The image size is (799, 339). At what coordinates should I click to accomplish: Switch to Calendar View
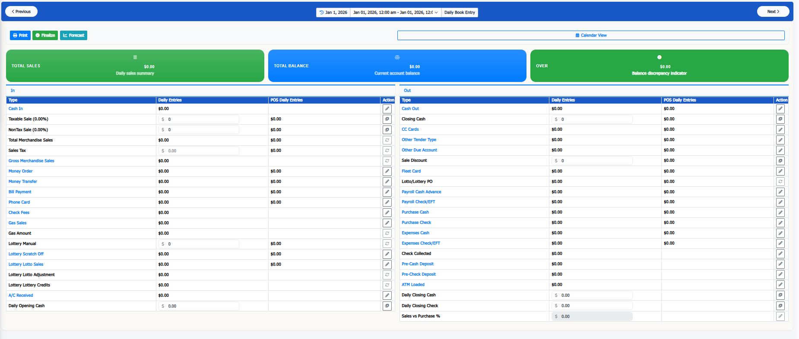point(590,35)
